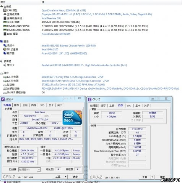Click the 416.3 MHz memory frequency value

click(x=137, y=129)
